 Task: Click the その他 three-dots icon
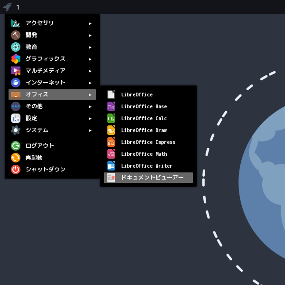(x=16, y=106)
